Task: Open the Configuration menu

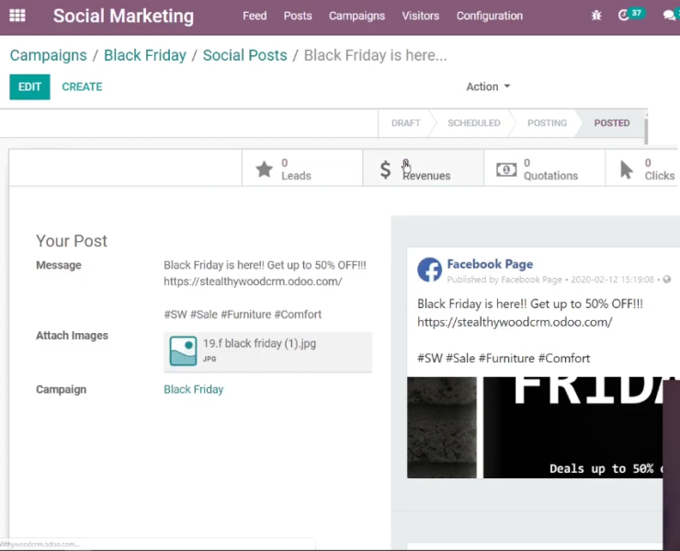Action: tap(489, 16)
